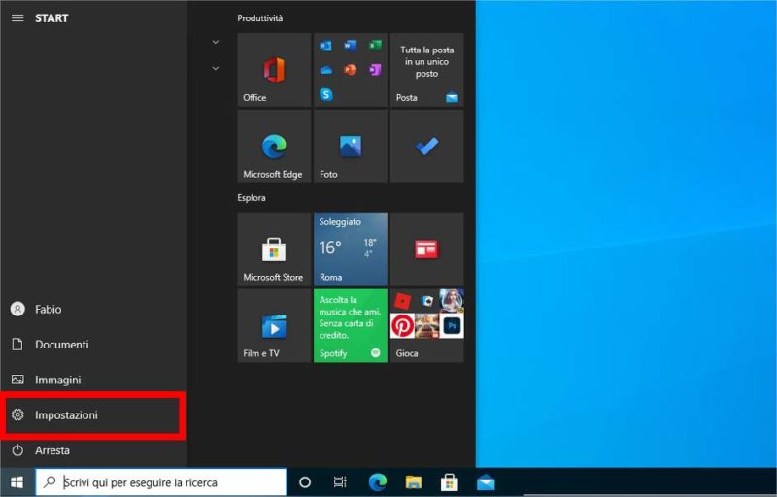Launch Microsoft Edge from Start tiles
Viewport: 777px width, 497px height.
pyautogui.click(x=274, y=147)
